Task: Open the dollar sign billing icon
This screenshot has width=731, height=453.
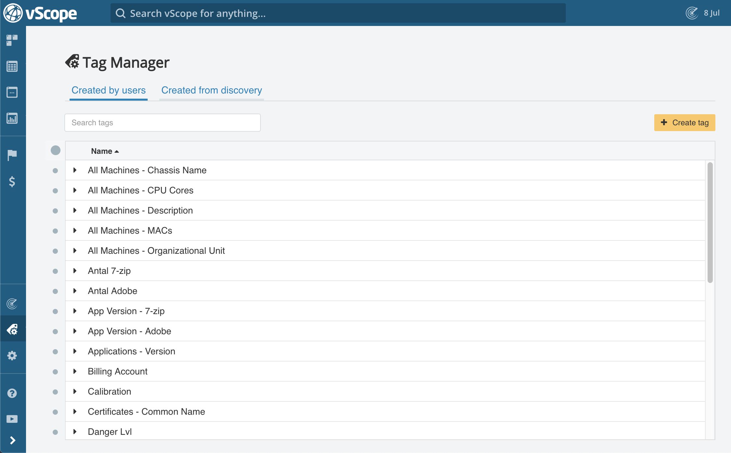Action: 12,181
